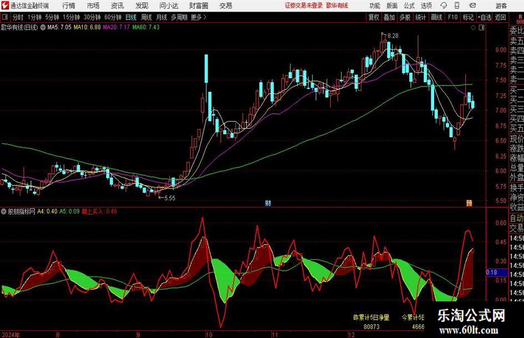Click the diamond icon at chart top right
Image resolution: width=524 pixels, height=338 pixels.
pos(473,27)
